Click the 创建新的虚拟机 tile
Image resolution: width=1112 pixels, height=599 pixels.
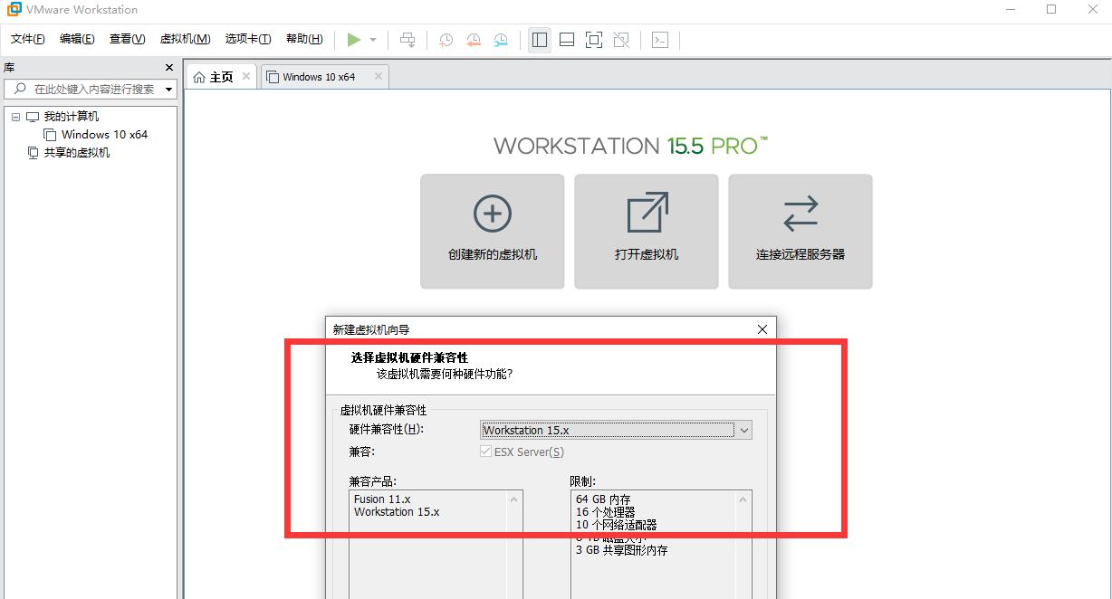pyautogui.click(x=493, y=232)
